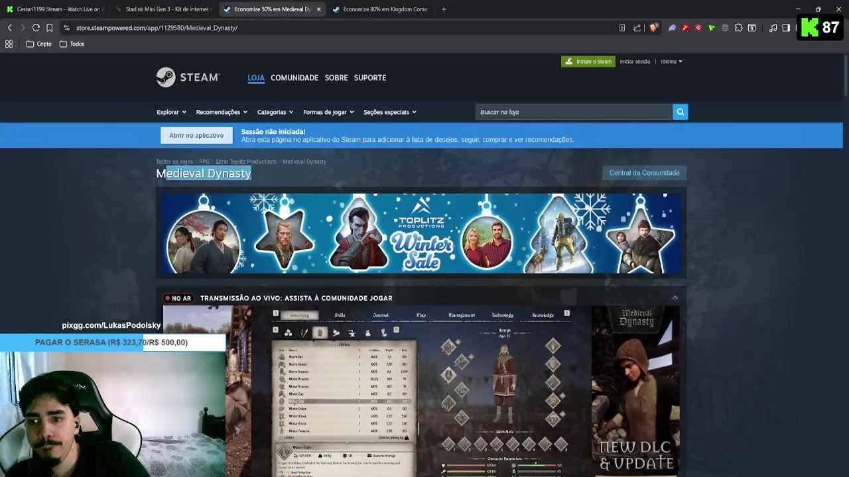
Task: Reload the Steam store page
Action: coord(36,28)
